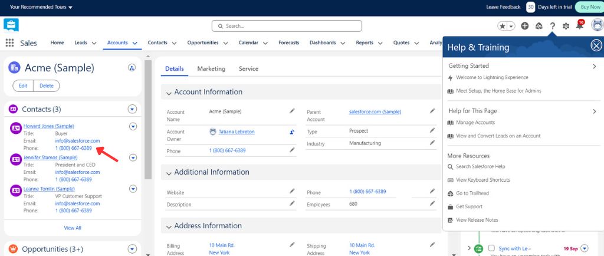Expand the Help for This Page section

tap(595, 111)
